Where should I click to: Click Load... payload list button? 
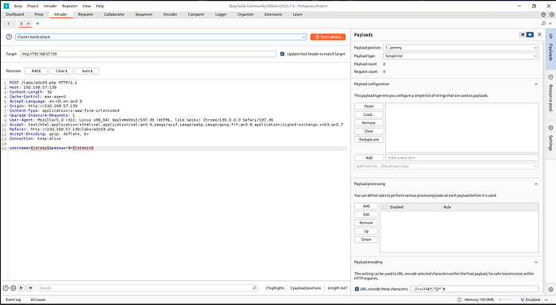[x=369, y=114]
